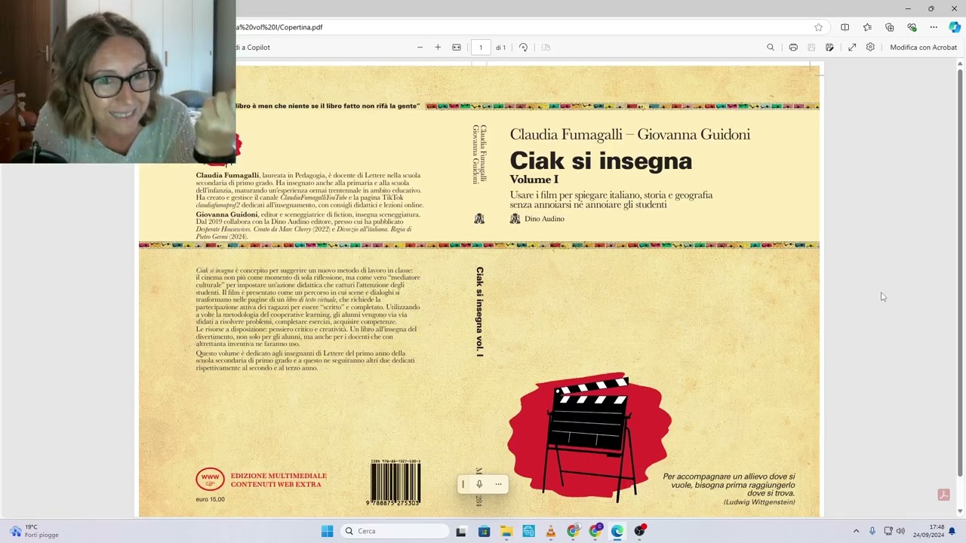Open the search-in-PDF magnifier icon
This screenshot has width=966, height=543.
click(771, 48)
